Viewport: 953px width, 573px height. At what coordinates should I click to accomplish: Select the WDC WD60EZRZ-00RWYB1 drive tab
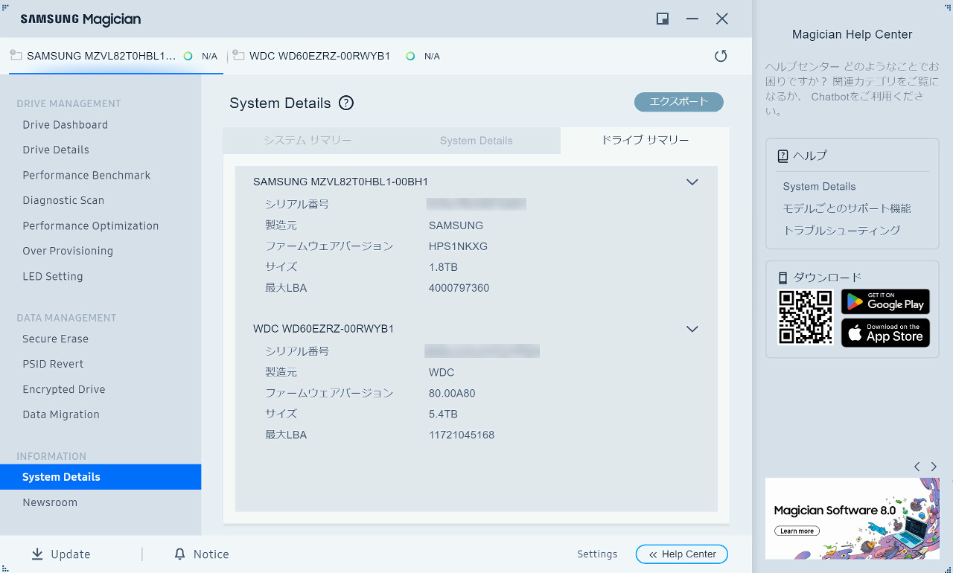[319, 56]
